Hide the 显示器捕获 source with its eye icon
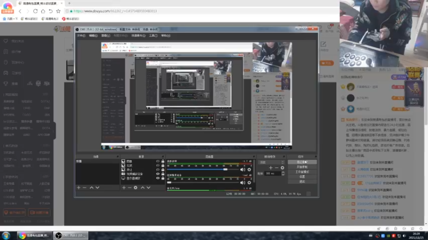 158,178
